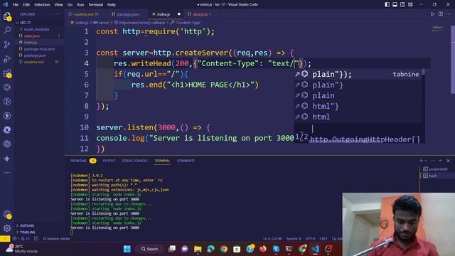Image resolution: width=455 pixels, height=256 pixels.
Task: Open the View menu
Action: tap(58, 5)
